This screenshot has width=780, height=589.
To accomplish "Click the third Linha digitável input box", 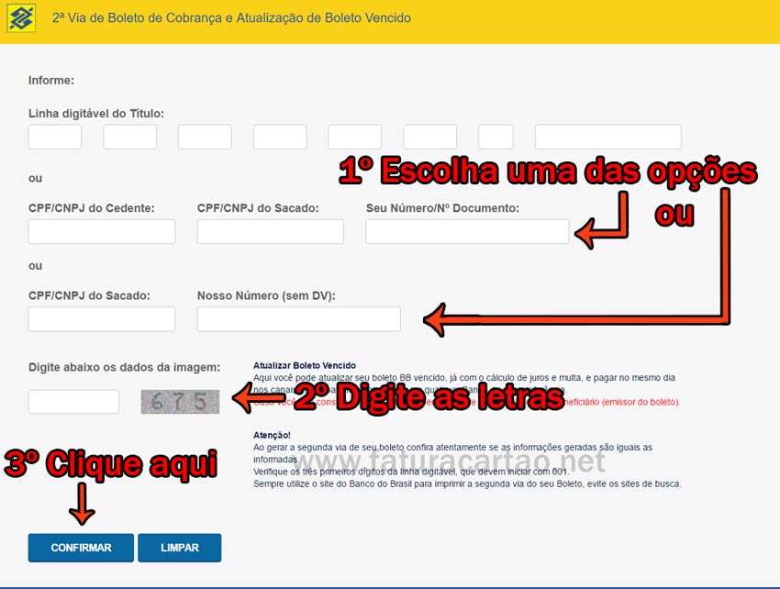I will (205, 136).
